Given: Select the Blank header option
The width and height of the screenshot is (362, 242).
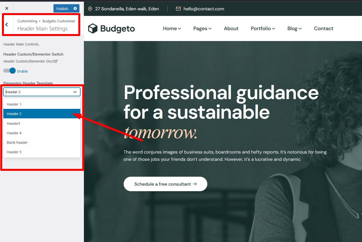Looking at the screenshot, I should (17, 142).
